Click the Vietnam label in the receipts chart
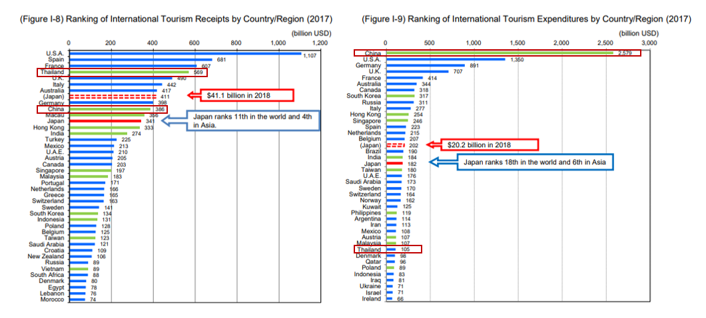This screenshot has width=706, height=318. (53, 269)
